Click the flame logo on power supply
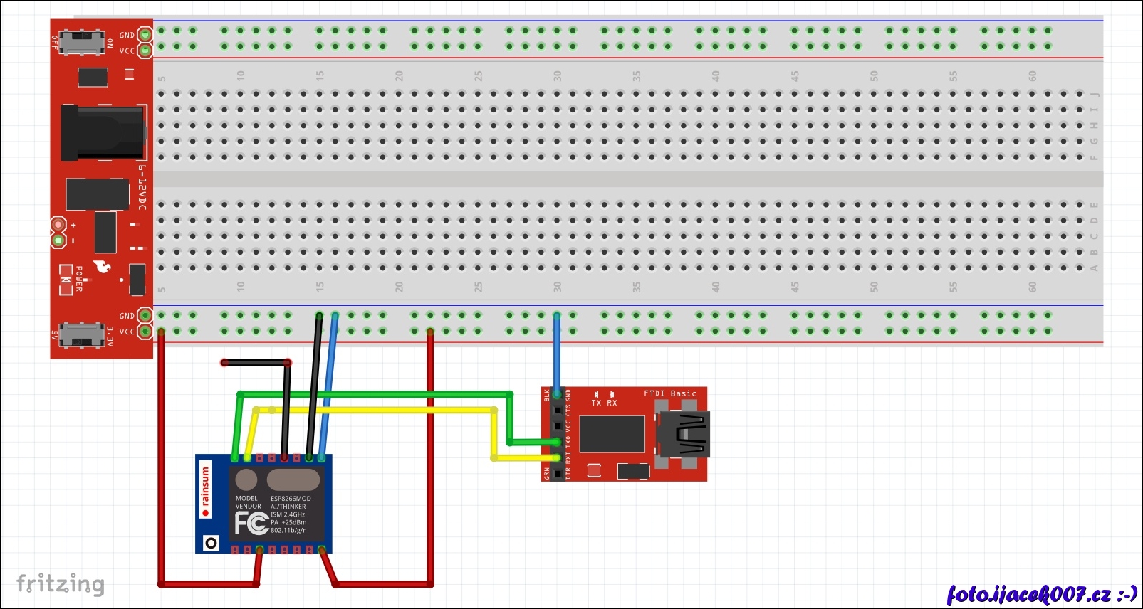The height and width of the screenshot is (609, 1143). point(103,267)
